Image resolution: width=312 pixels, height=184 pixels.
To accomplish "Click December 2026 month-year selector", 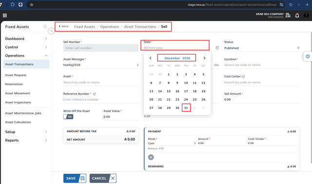I will (x=177, y=58).
